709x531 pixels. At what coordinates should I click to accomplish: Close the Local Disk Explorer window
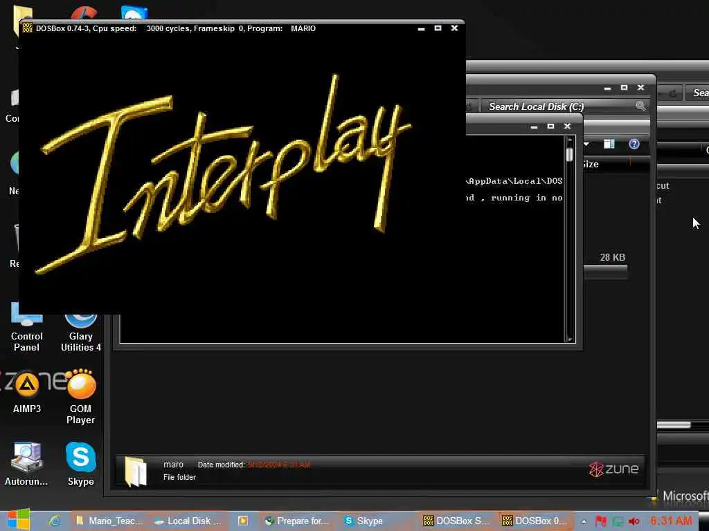pos(640,88)
